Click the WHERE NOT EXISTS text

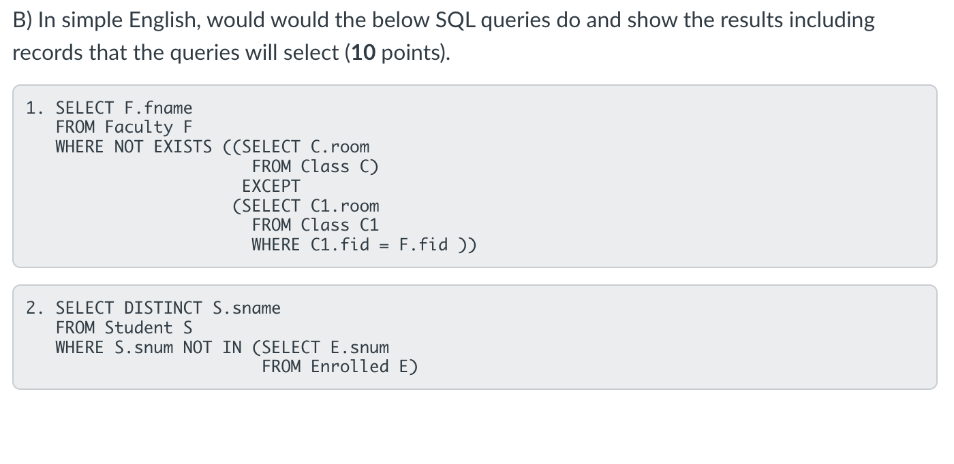(x=134, y=147)
